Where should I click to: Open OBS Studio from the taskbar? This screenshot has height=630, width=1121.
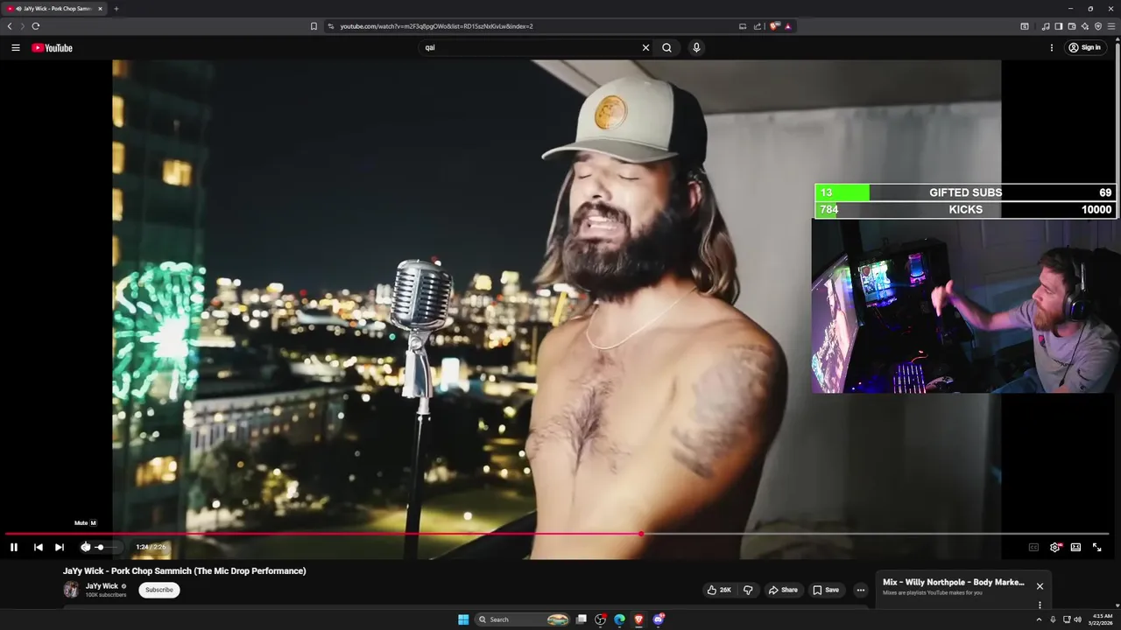[x=600, y=619]
